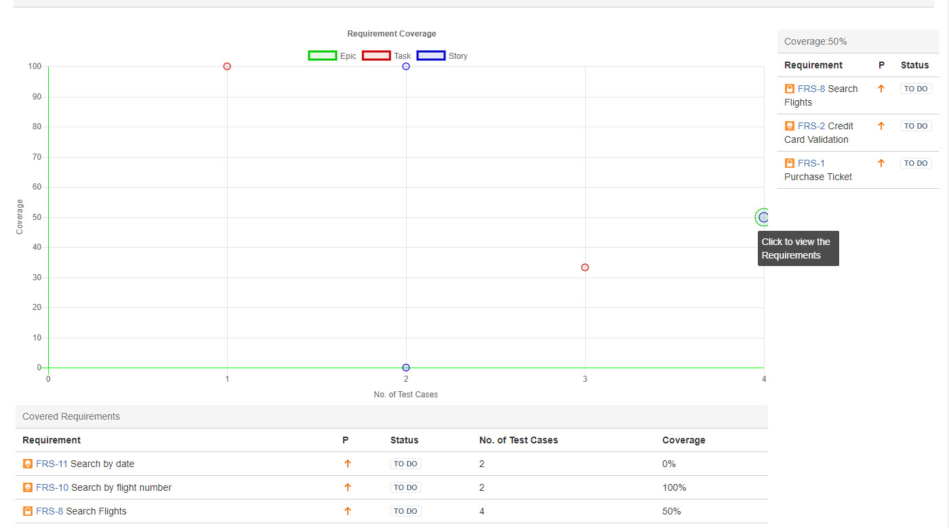This screenshot has height=528, width=949.
Task: Click the FRS-1 Purchase Ticket icon
Action: pos(789,163)
